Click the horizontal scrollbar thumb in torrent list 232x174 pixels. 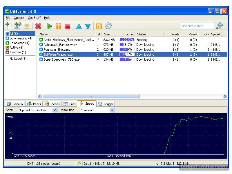[x=91, y=97]
